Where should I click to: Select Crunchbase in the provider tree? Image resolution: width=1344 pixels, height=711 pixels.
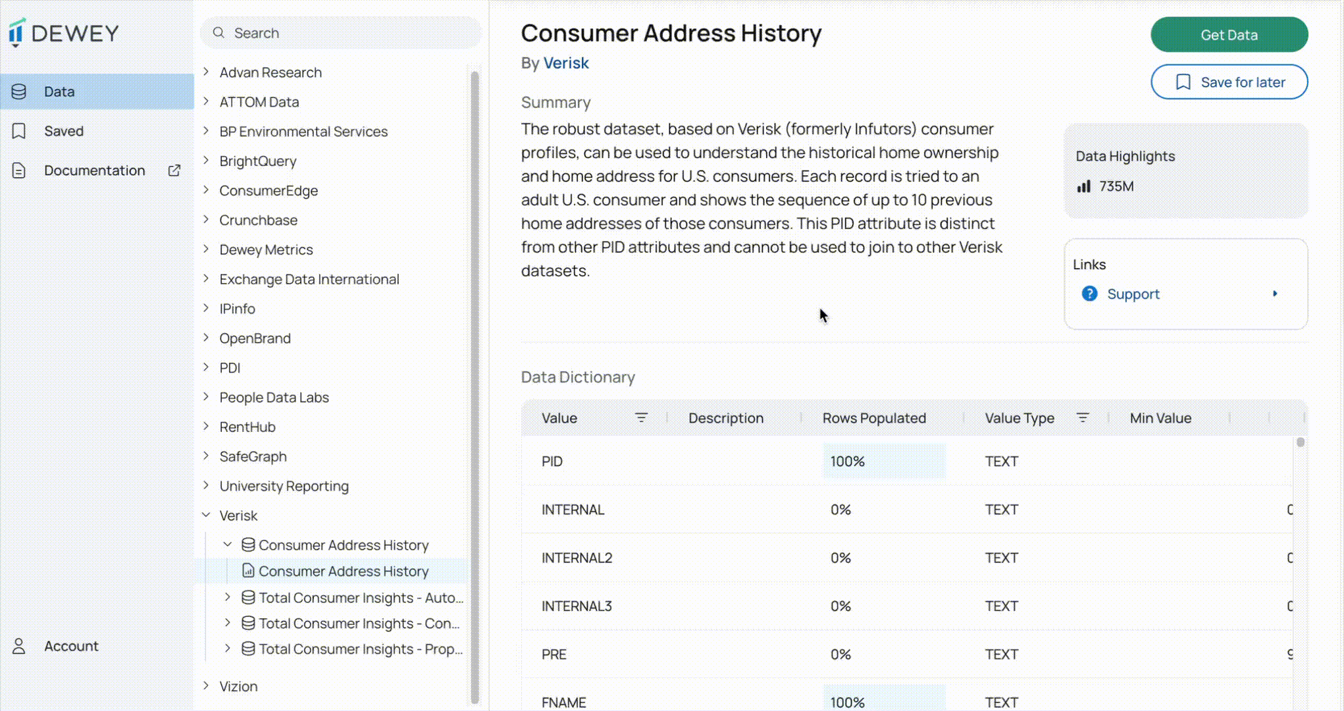[x=259, y=221]
